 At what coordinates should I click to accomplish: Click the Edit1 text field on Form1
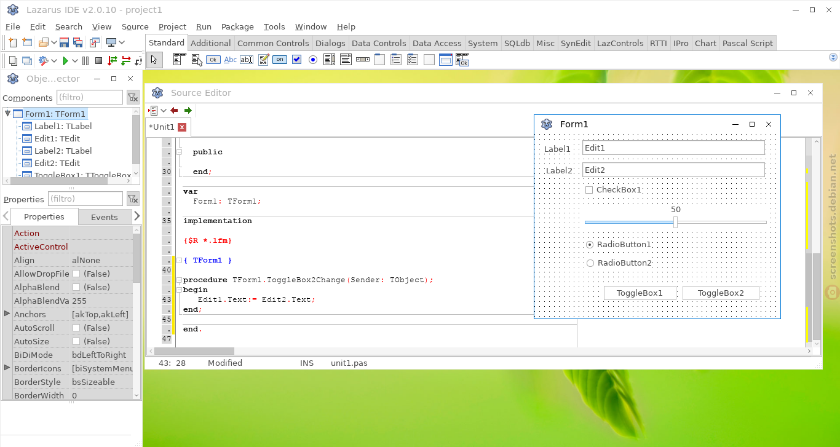[x=673, y=148]
